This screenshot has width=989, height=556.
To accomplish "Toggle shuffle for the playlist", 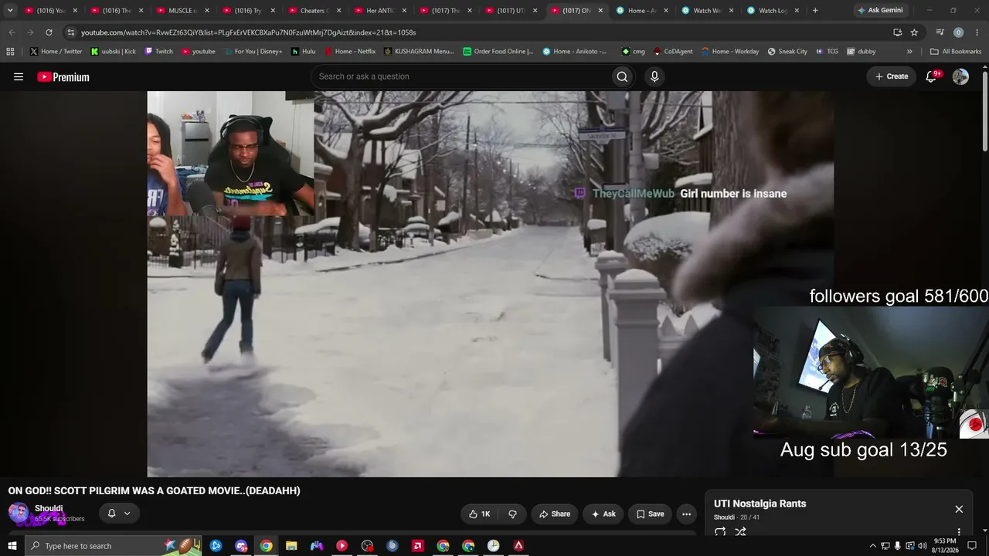I will [x=740, y=531].
